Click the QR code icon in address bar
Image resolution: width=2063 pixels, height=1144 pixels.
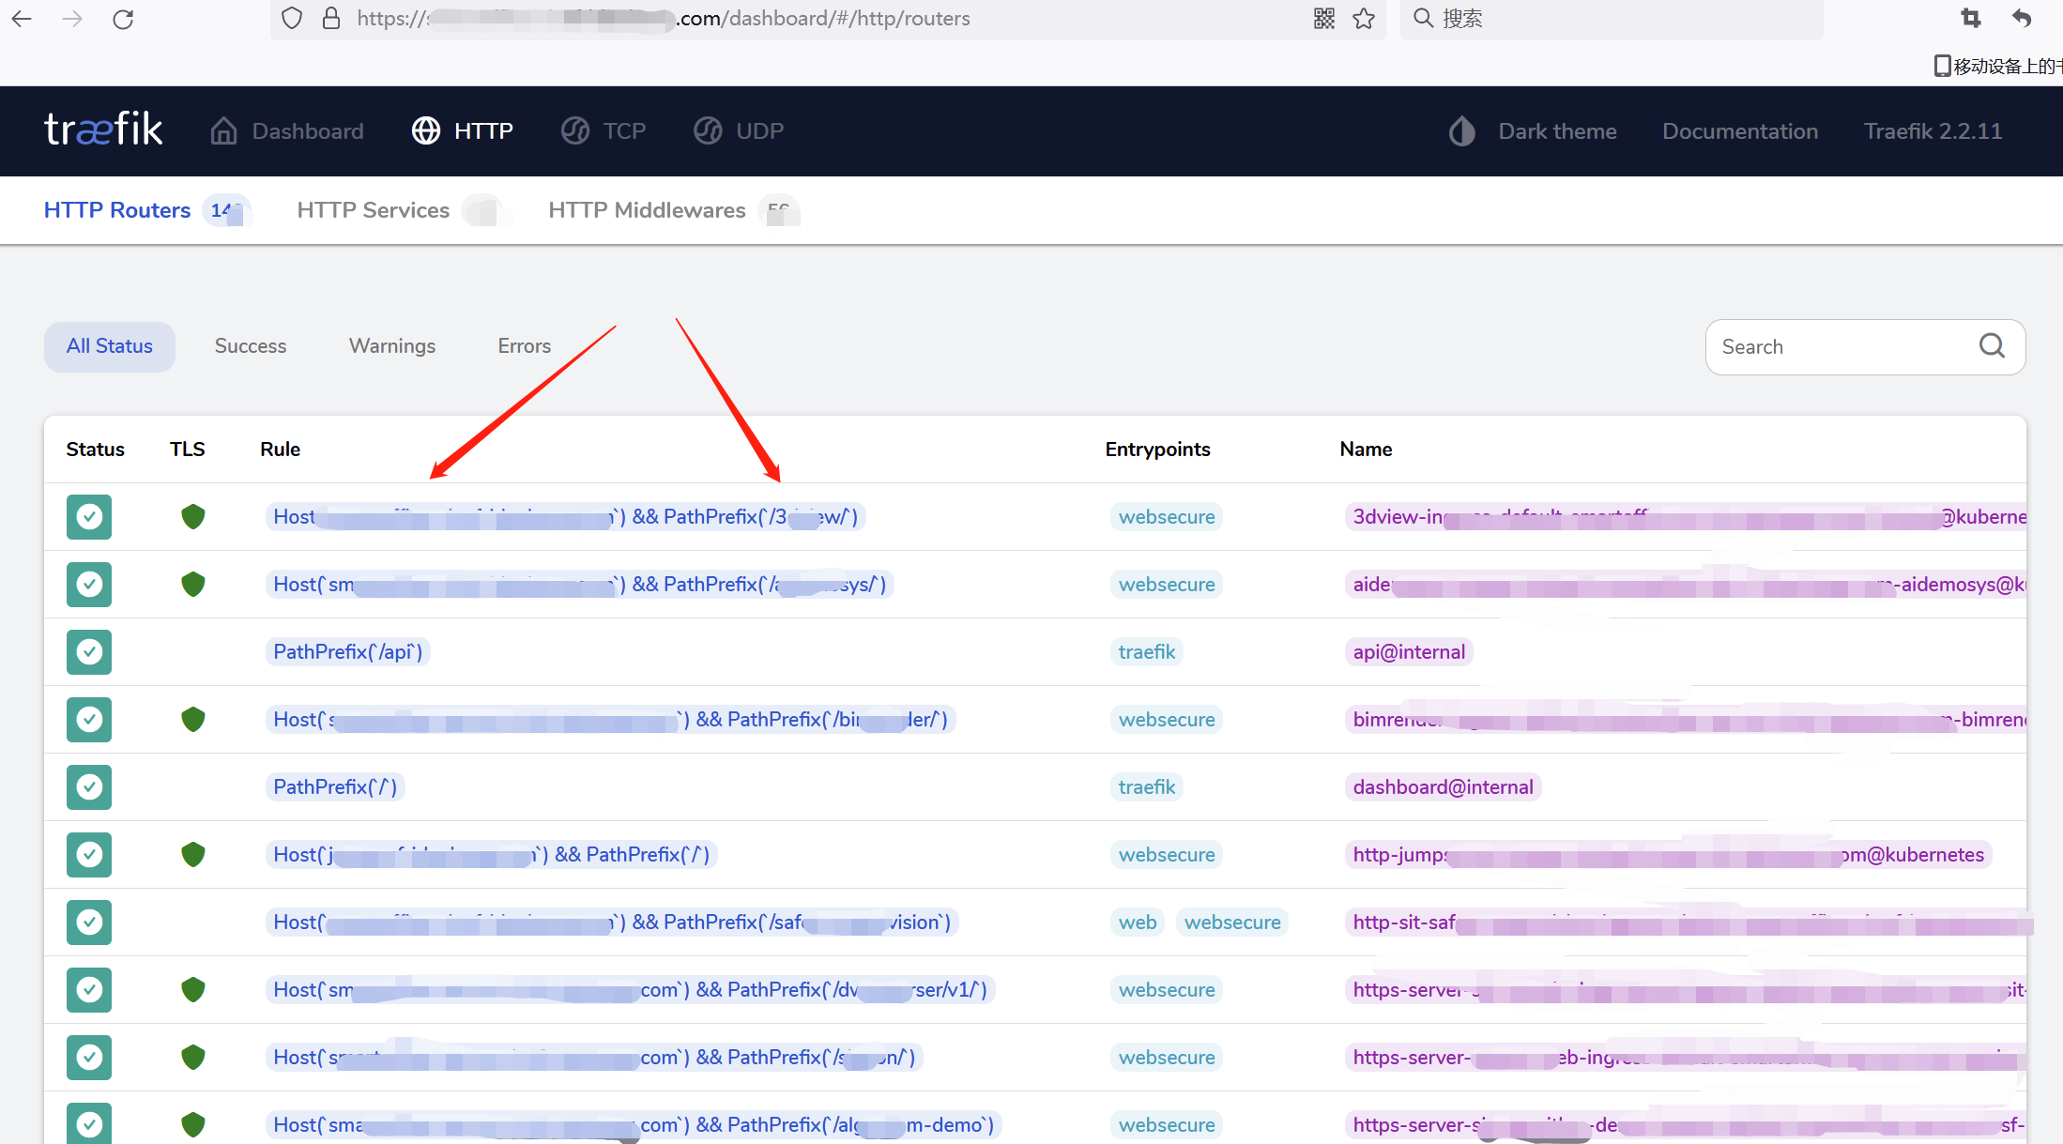click(x=1323, y=19)
